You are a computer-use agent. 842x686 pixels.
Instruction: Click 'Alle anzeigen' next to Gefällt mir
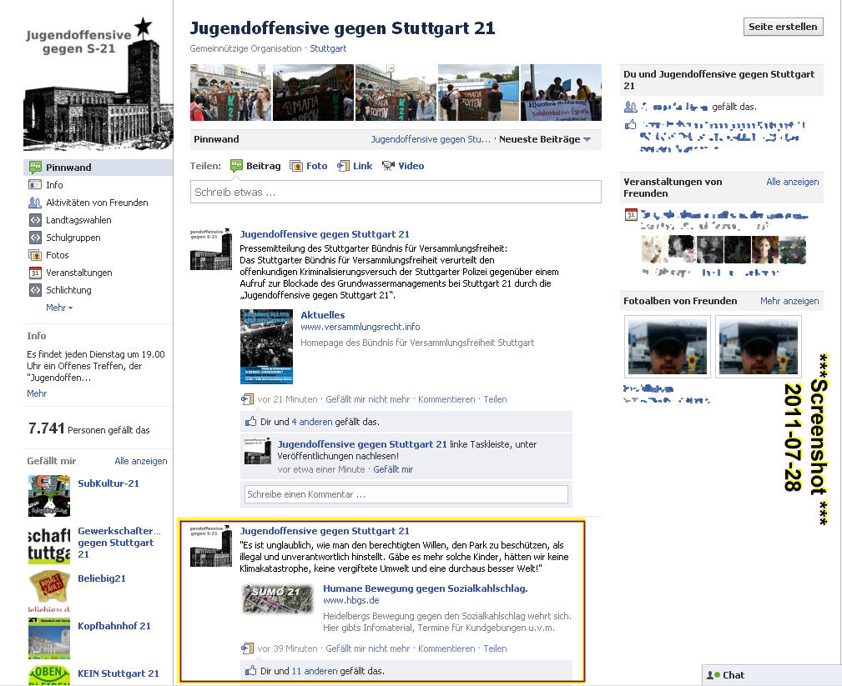tap(141, 461)
